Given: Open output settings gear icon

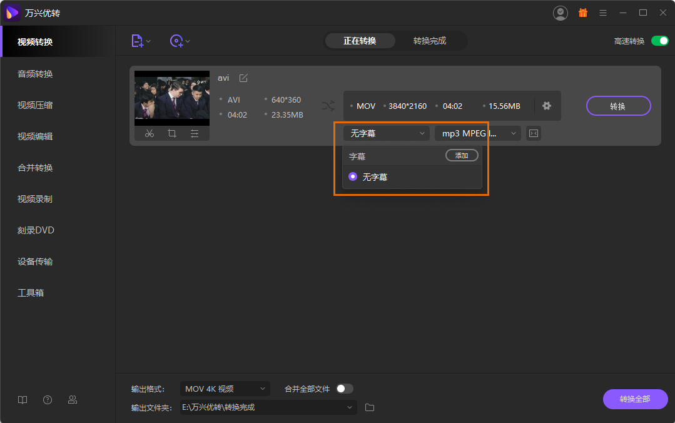Looking at the screenshot, I should [546, 106].
